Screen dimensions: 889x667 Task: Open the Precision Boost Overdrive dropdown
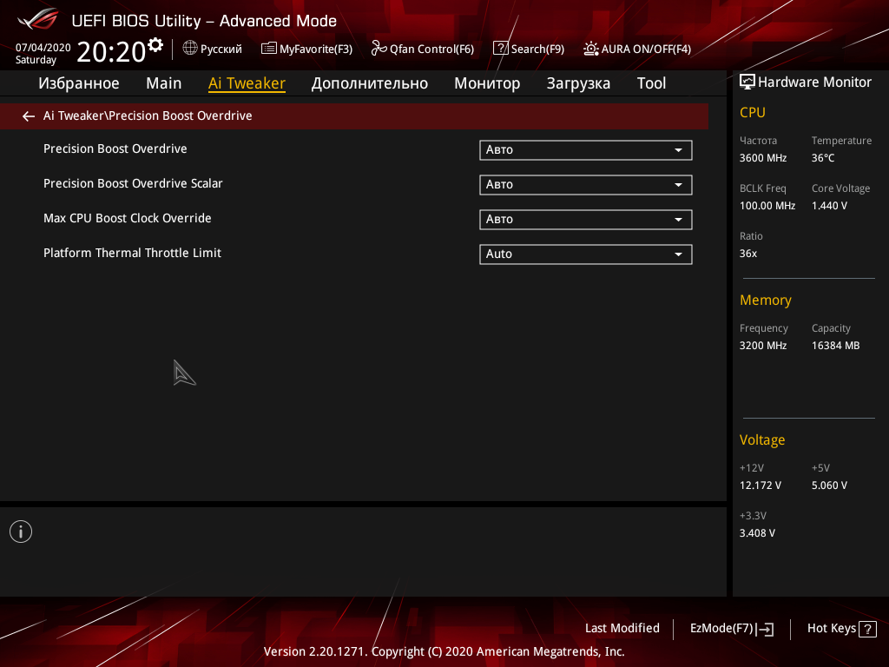(586, 149)
